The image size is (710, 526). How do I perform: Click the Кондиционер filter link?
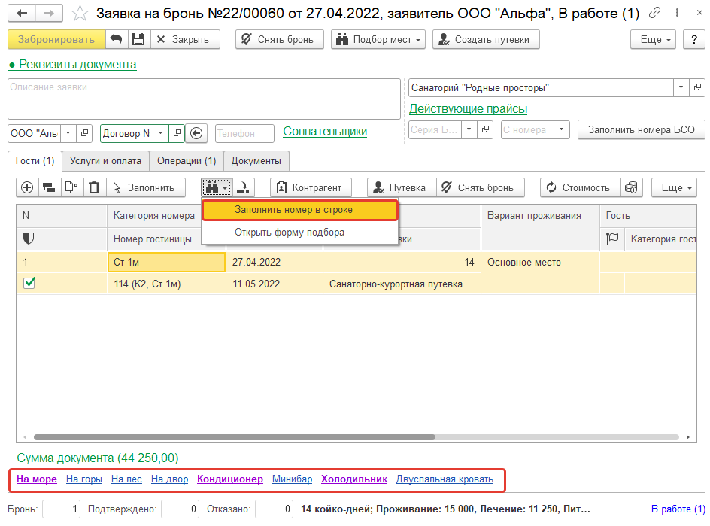click(x=230, y=479)
